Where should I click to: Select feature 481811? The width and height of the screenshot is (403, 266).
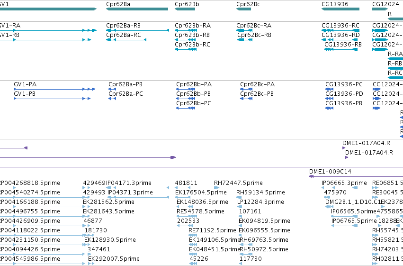(x=186, y=183)
